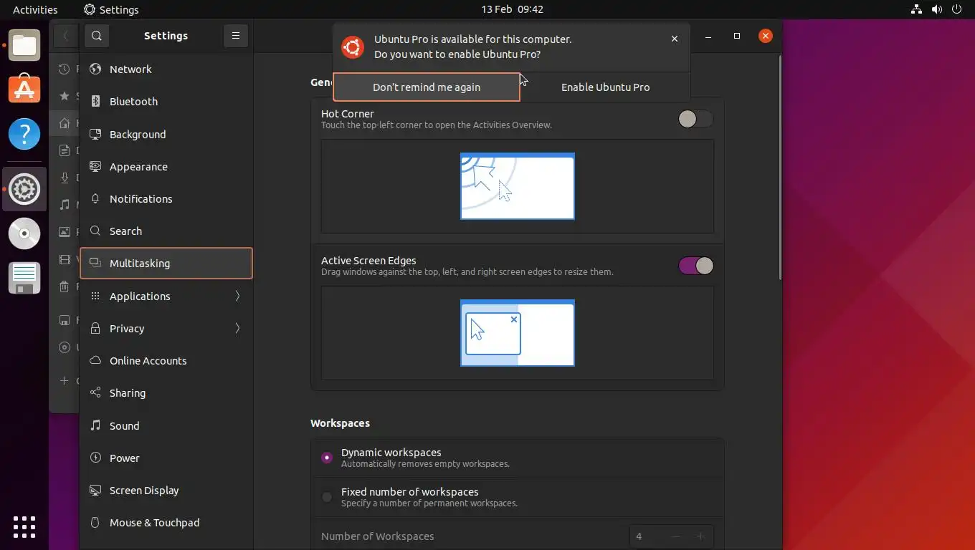Image resolution: width=975 pixels, height=550 pixels.
Task: Click the Mouse & Touchpad icon
Action: coord(95,522)
